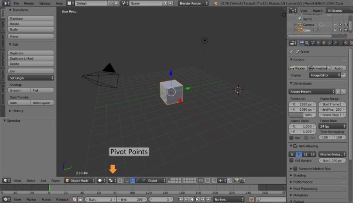Open the pivot point selector icon
The height and width of the screenshot is (203, 353).
112,180
